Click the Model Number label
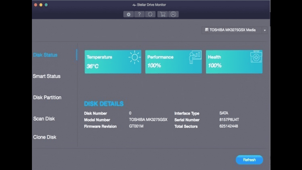302x170 pixels. pyautogui.click(x=97, y=120)
